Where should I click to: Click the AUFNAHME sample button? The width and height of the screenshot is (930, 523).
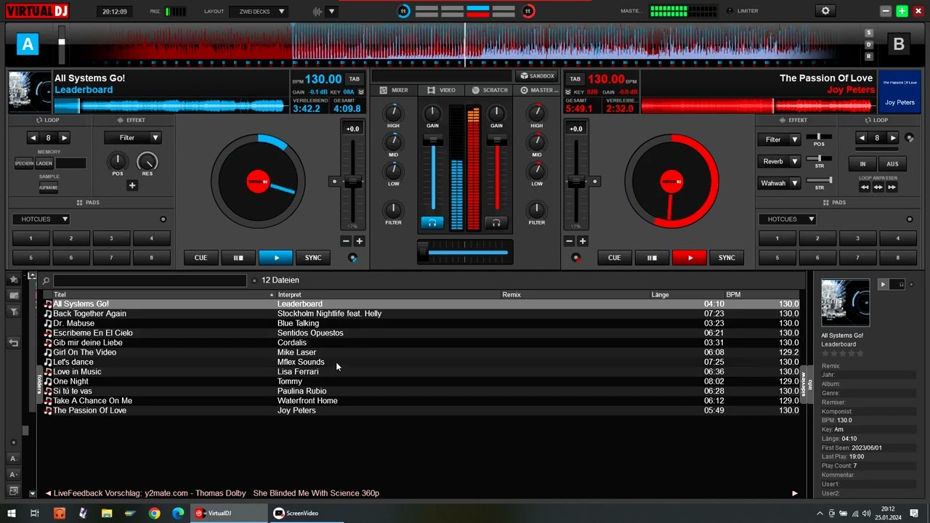[49, 188]
